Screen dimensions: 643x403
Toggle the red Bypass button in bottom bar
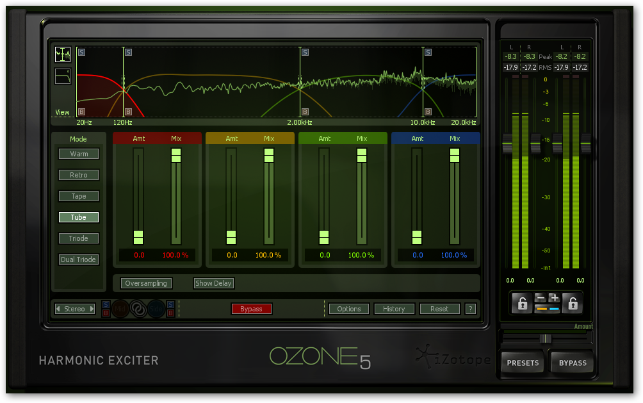tap(251, 309)
